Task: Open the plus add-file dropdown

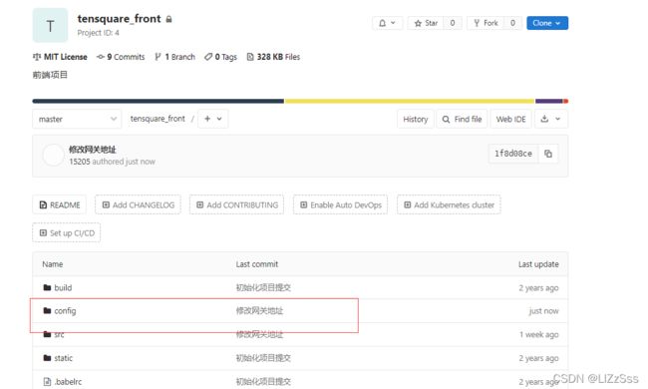Action: click(212, 119)
